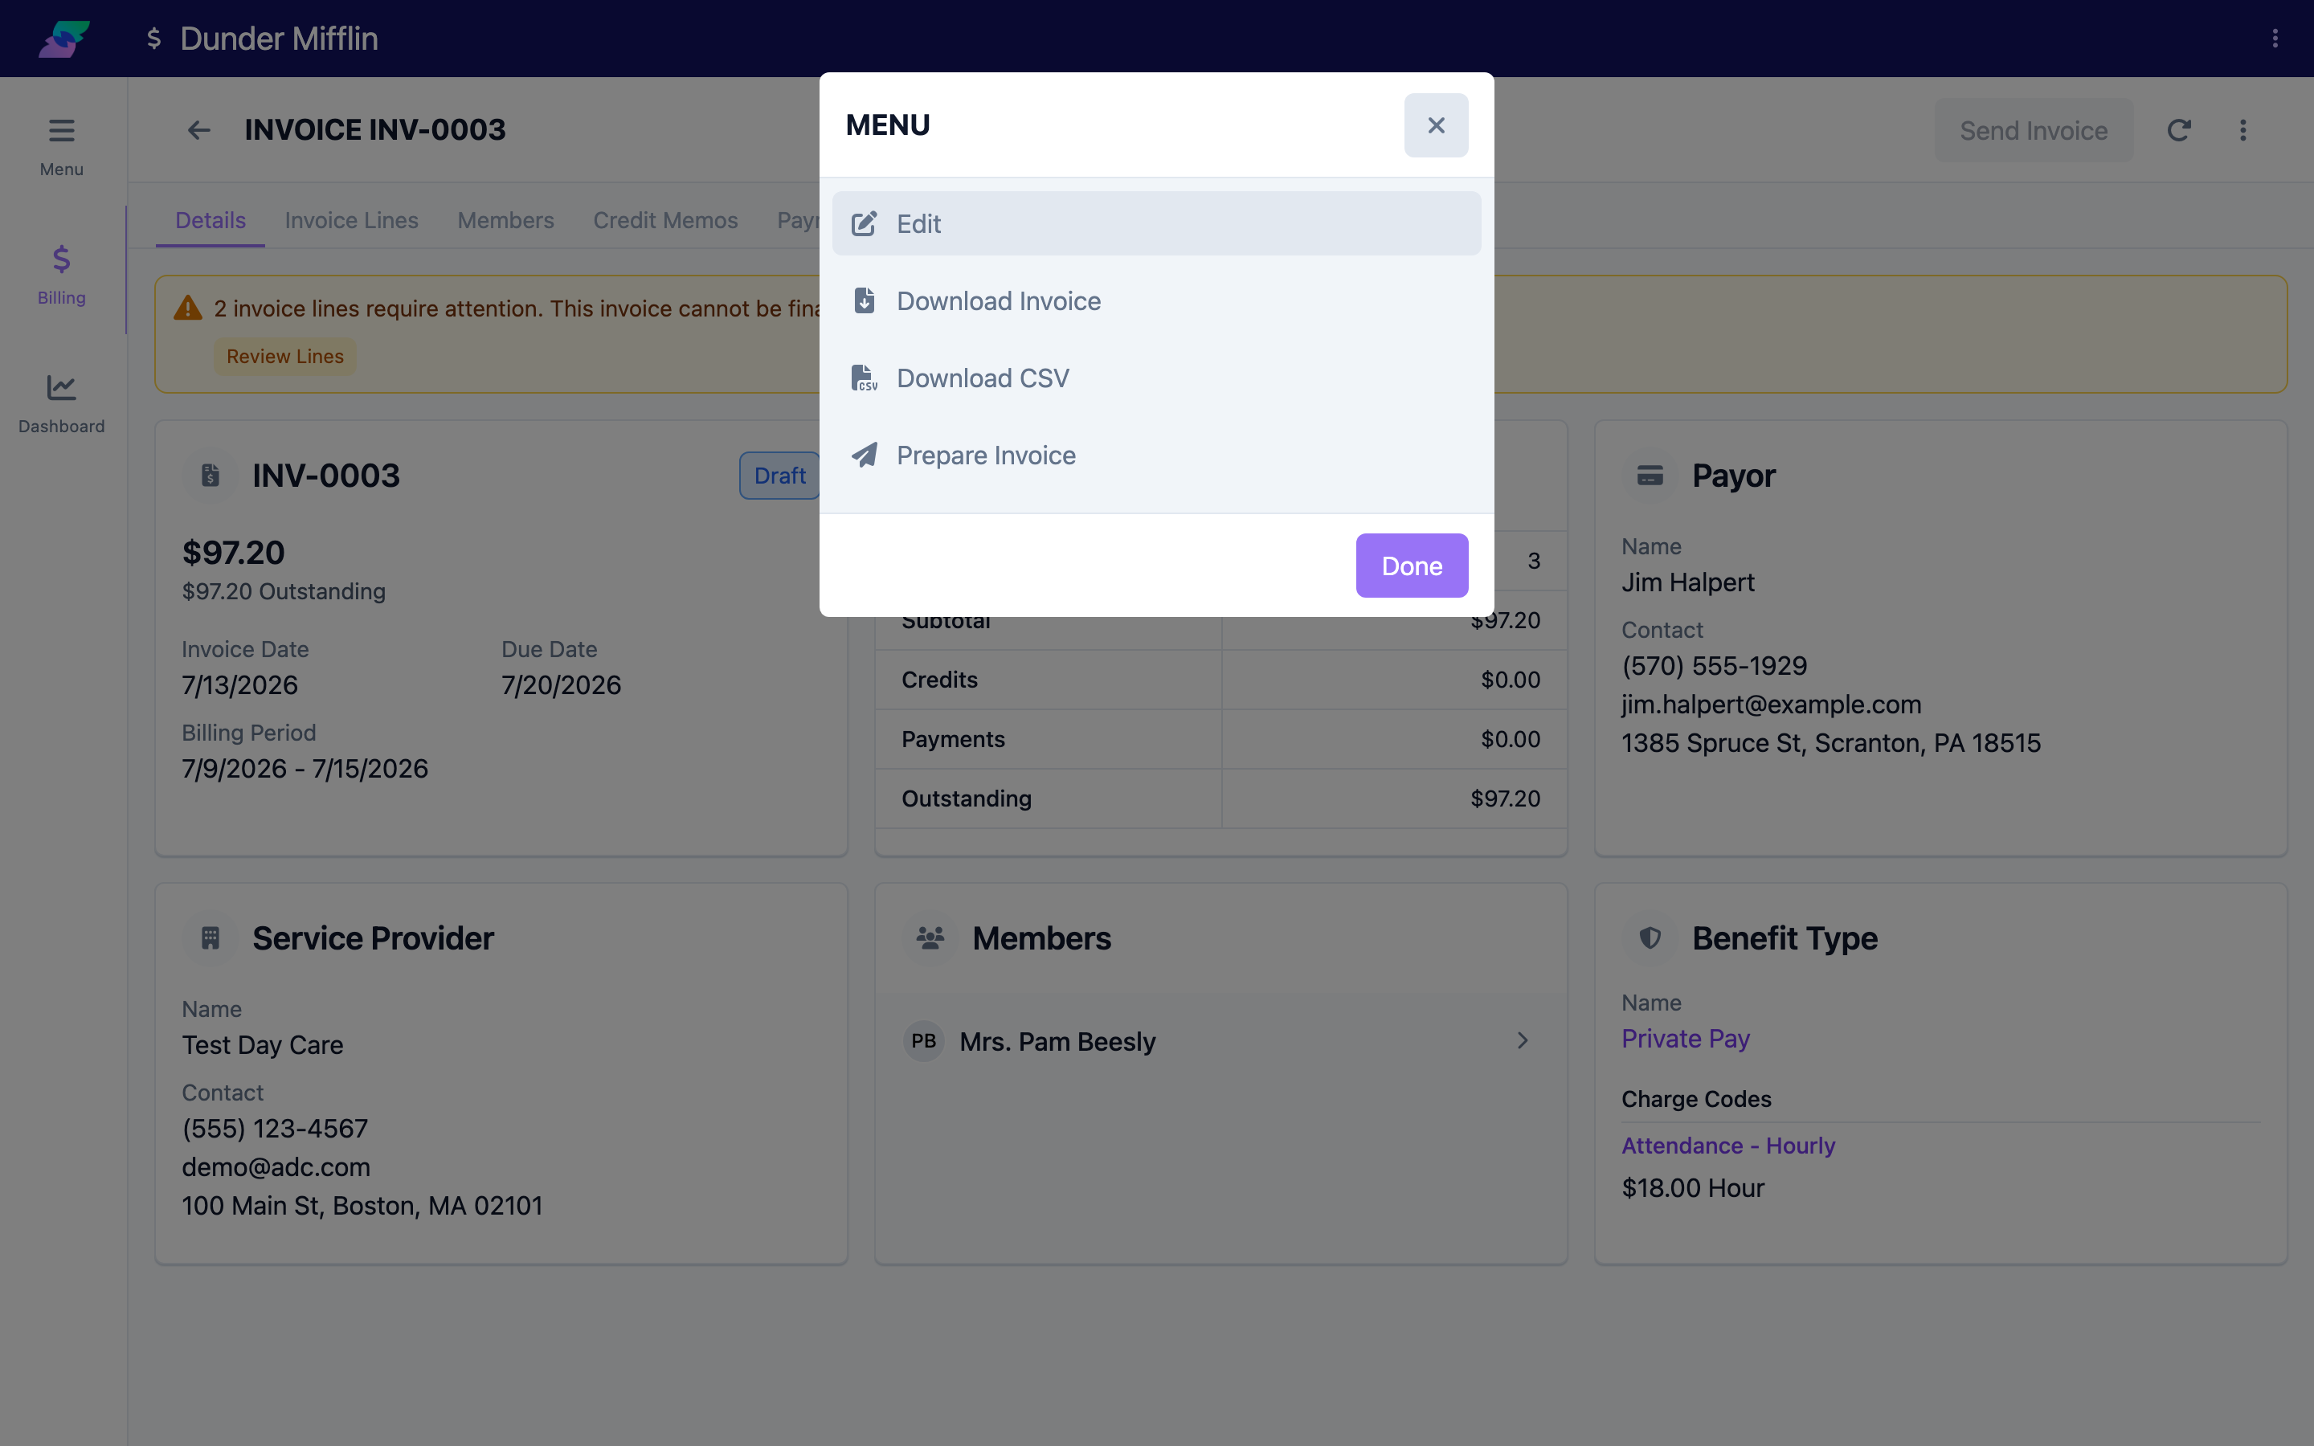This screenshot has width=2314, height=1446.
Task: Open the Private Pay link
Action: [1685, 1039]
